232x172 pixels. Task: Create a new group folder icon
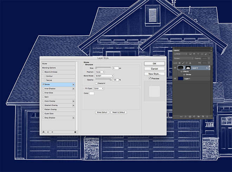(198, 116)
